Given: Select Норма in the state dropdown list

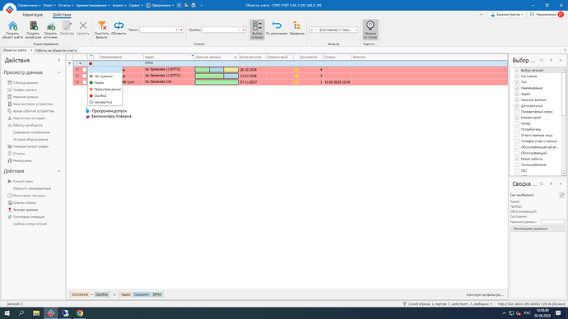Looking at the screenshot, I should click(x=105, y=83).
